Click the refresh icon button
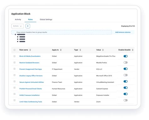 tap(28, 26)
